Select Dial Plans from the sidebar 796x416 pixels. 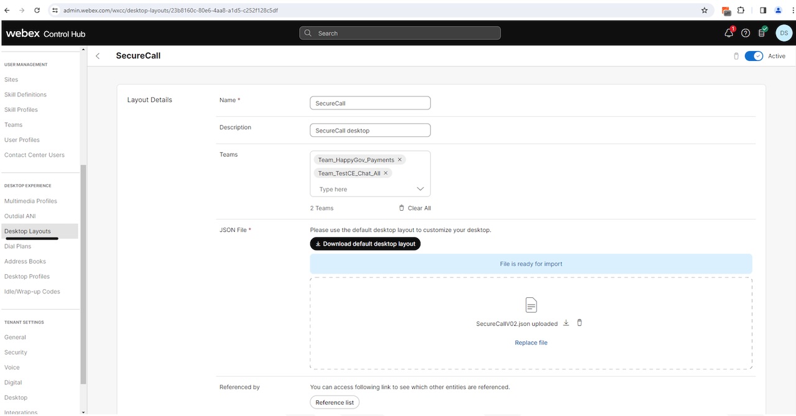[17, 246]
